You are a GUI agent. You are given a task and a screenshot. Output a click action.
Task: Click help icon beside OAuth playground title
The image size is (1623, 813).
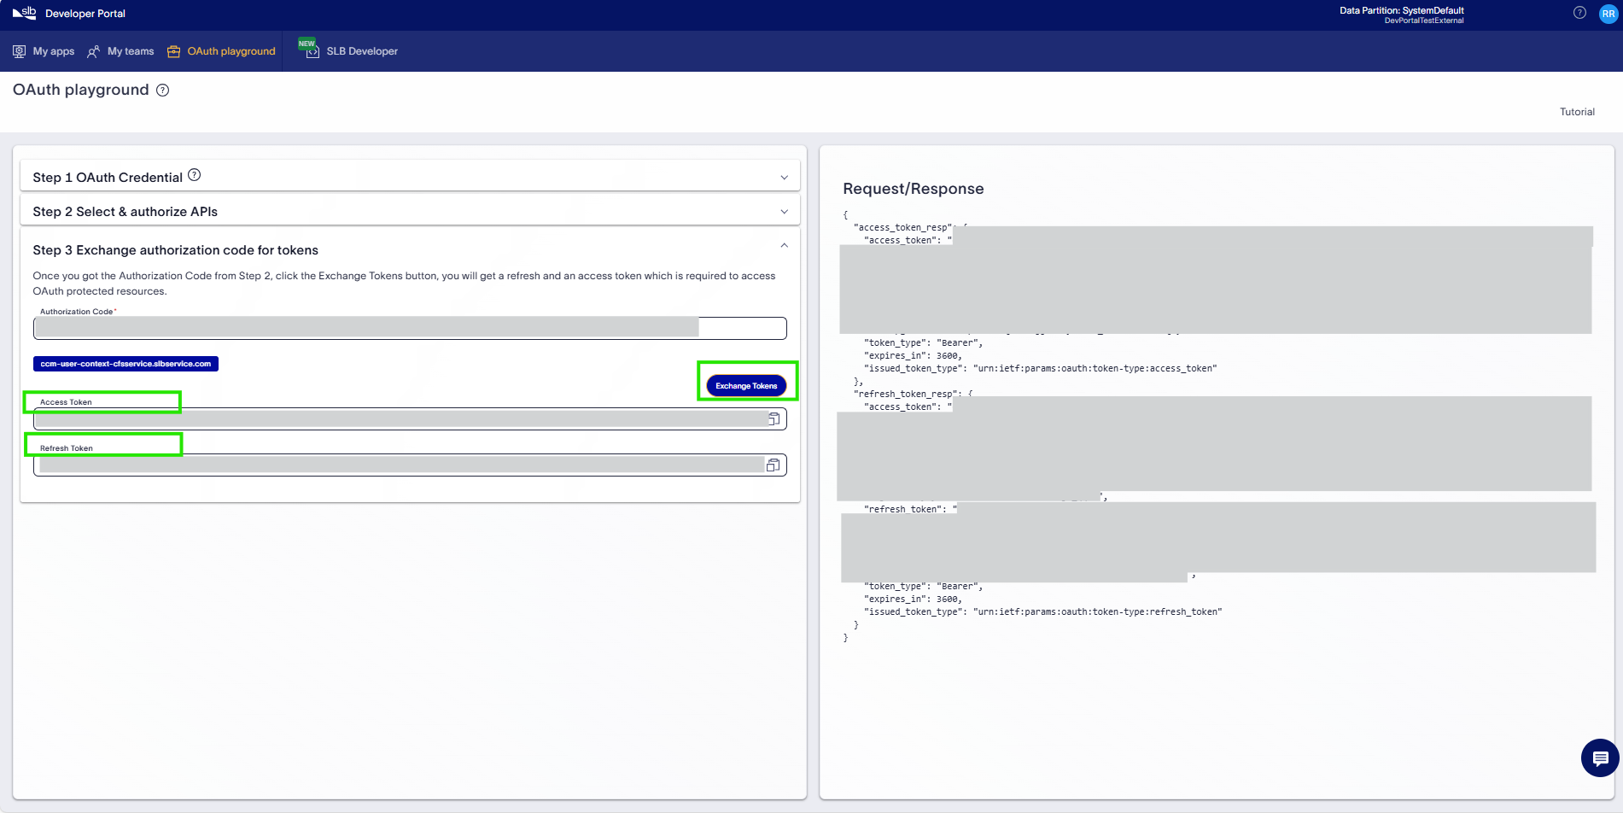coord(162,91)
